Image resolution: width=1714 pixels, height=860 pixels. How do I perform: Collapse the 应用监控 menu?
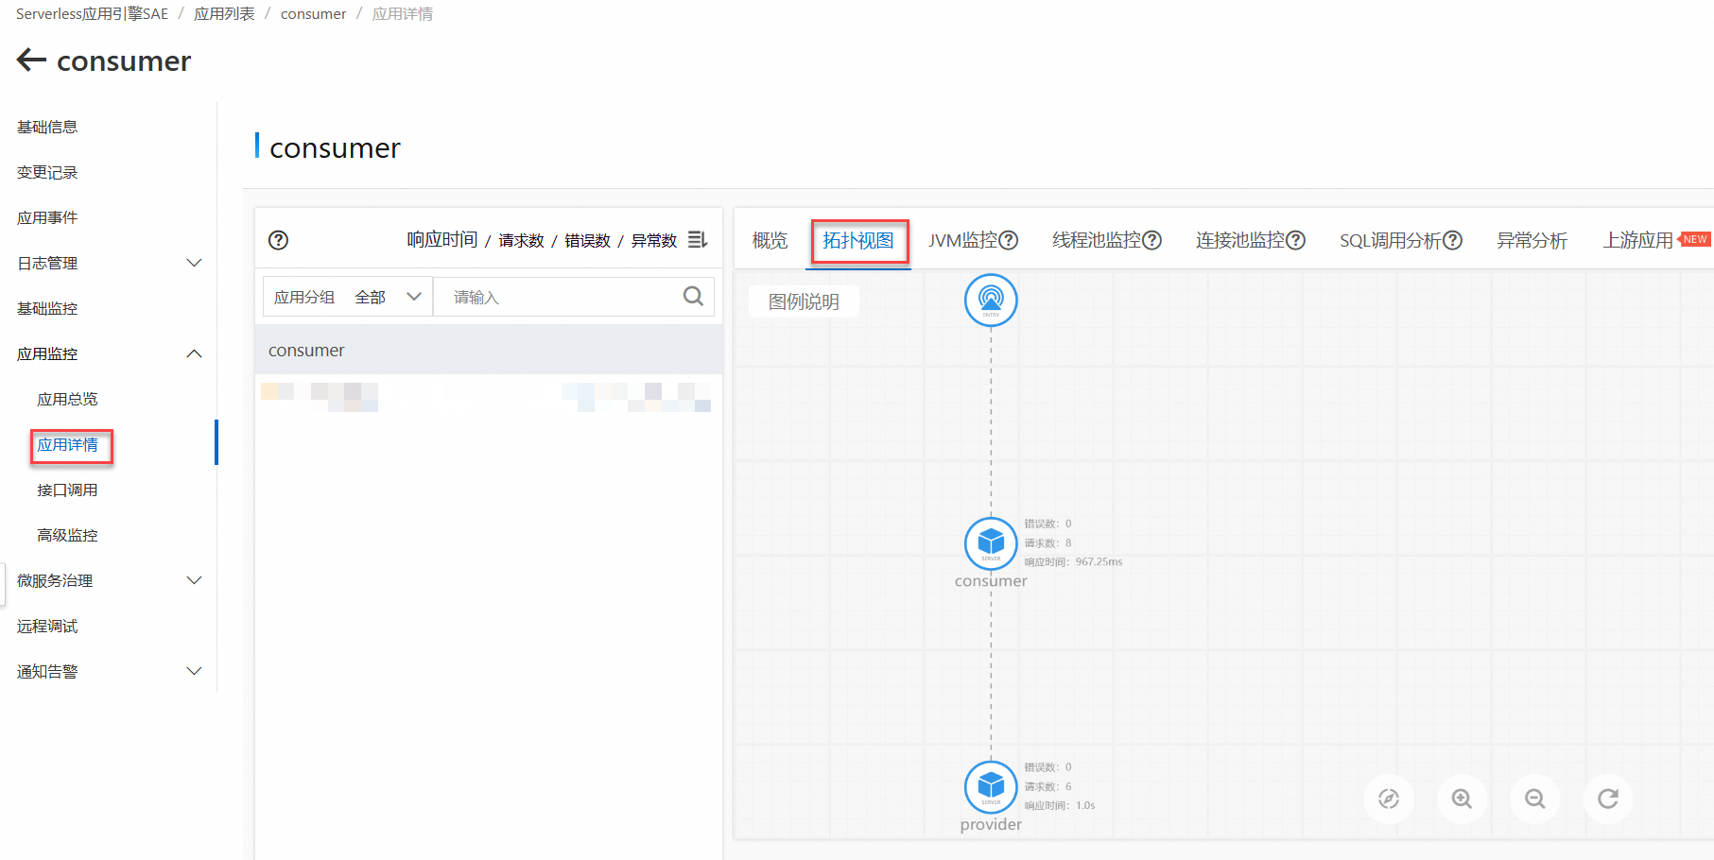point(194,353)
